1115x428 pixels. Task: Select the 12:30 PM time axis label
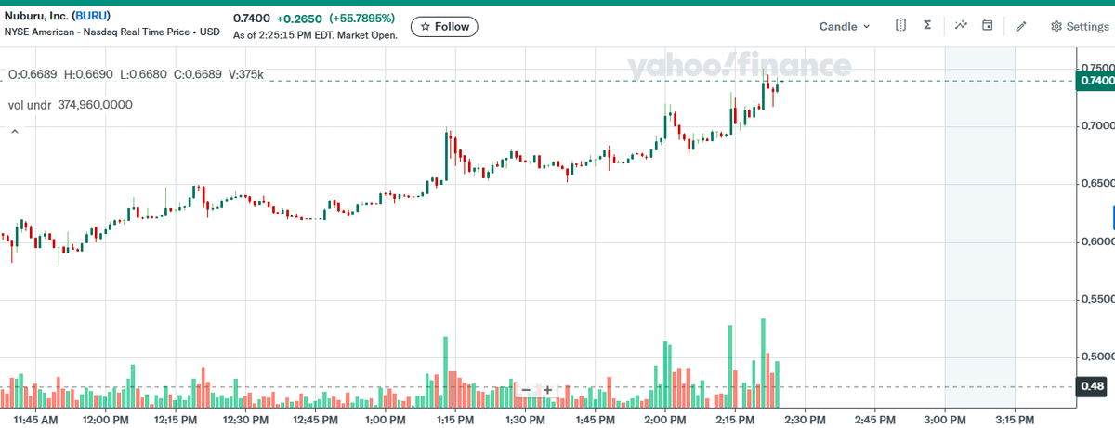245,420
